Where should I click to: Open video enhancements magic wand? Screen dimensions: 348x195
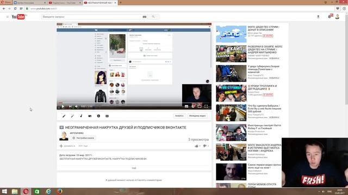click(x=72, y=116)
